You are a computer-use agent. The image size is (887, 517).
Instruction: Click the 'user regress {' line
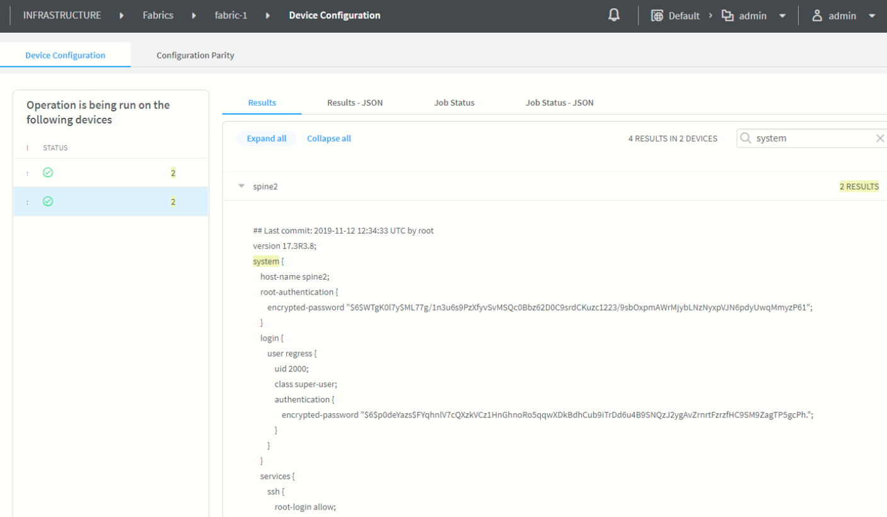pos(293,353)
